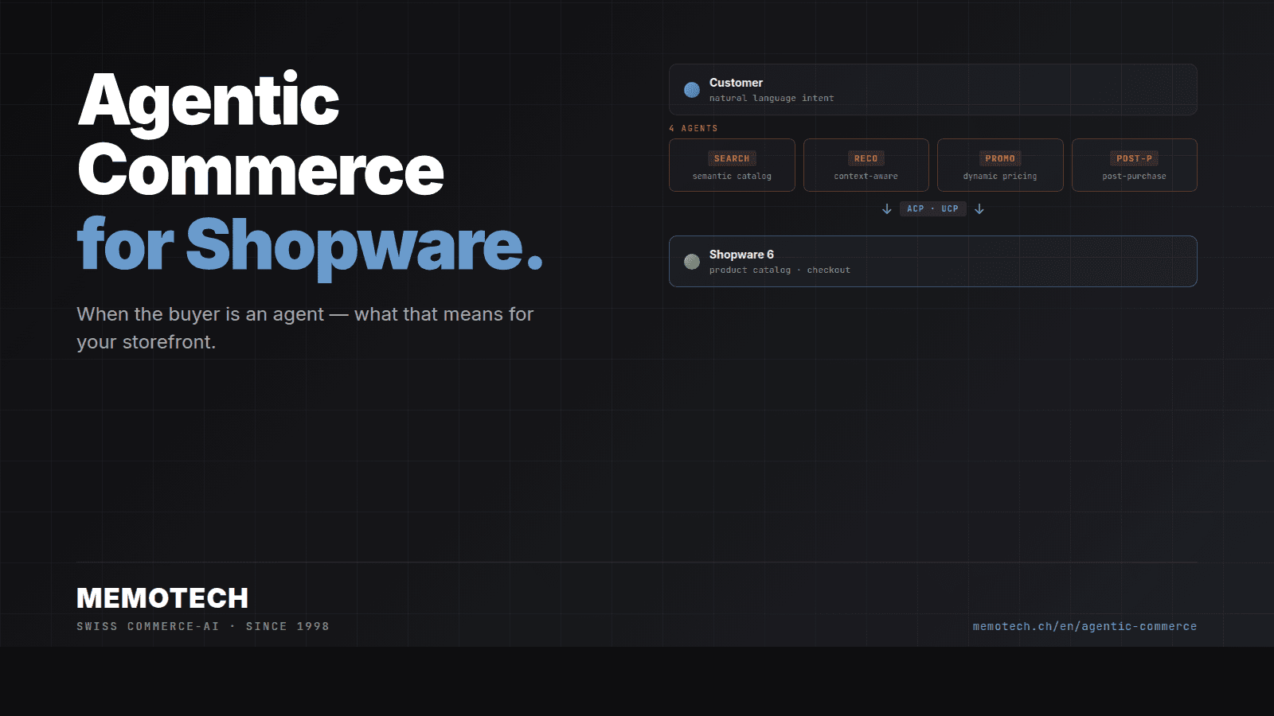This screenshot has height=716, width=1274.
Task: Select the PROMO agent icon
Action: coord(999,158)
